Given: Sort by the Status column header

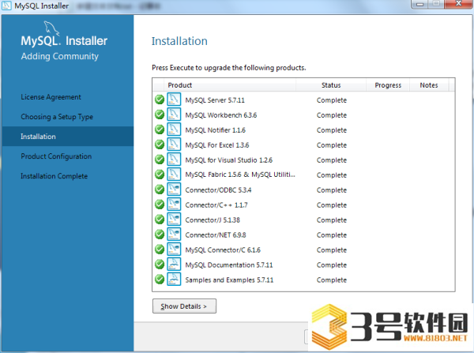Looking at the screenshot, I should tap(331, 85).
